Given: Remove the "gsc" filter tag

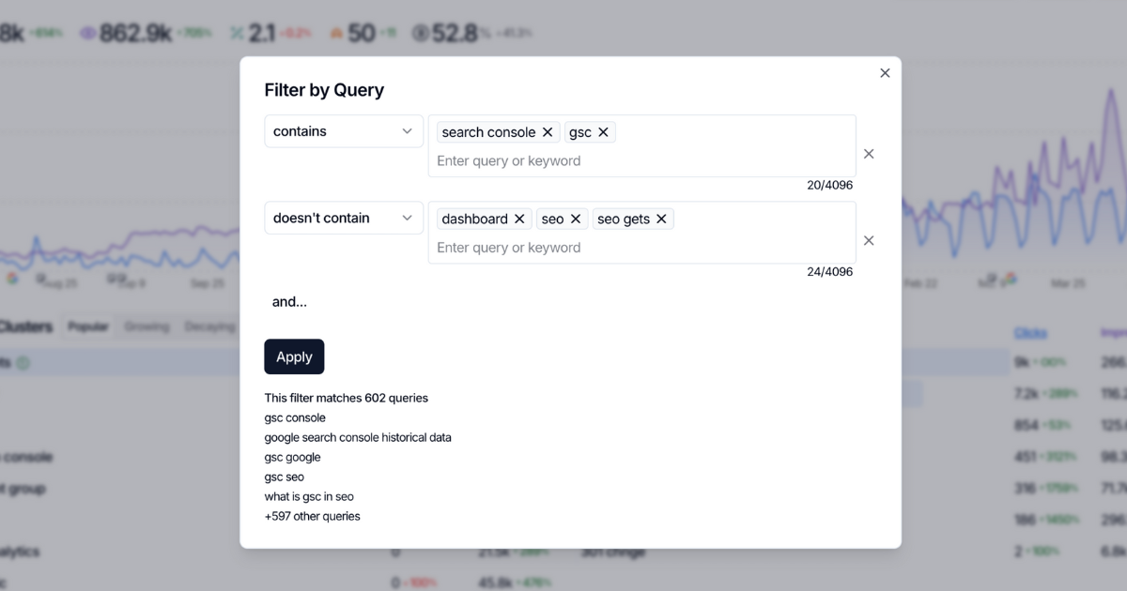Looking at the screenshot, I should [604, 131].
